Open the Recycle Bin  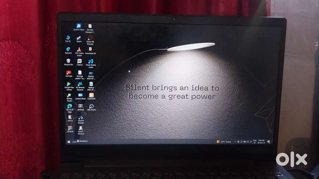(x=69, y=62)
